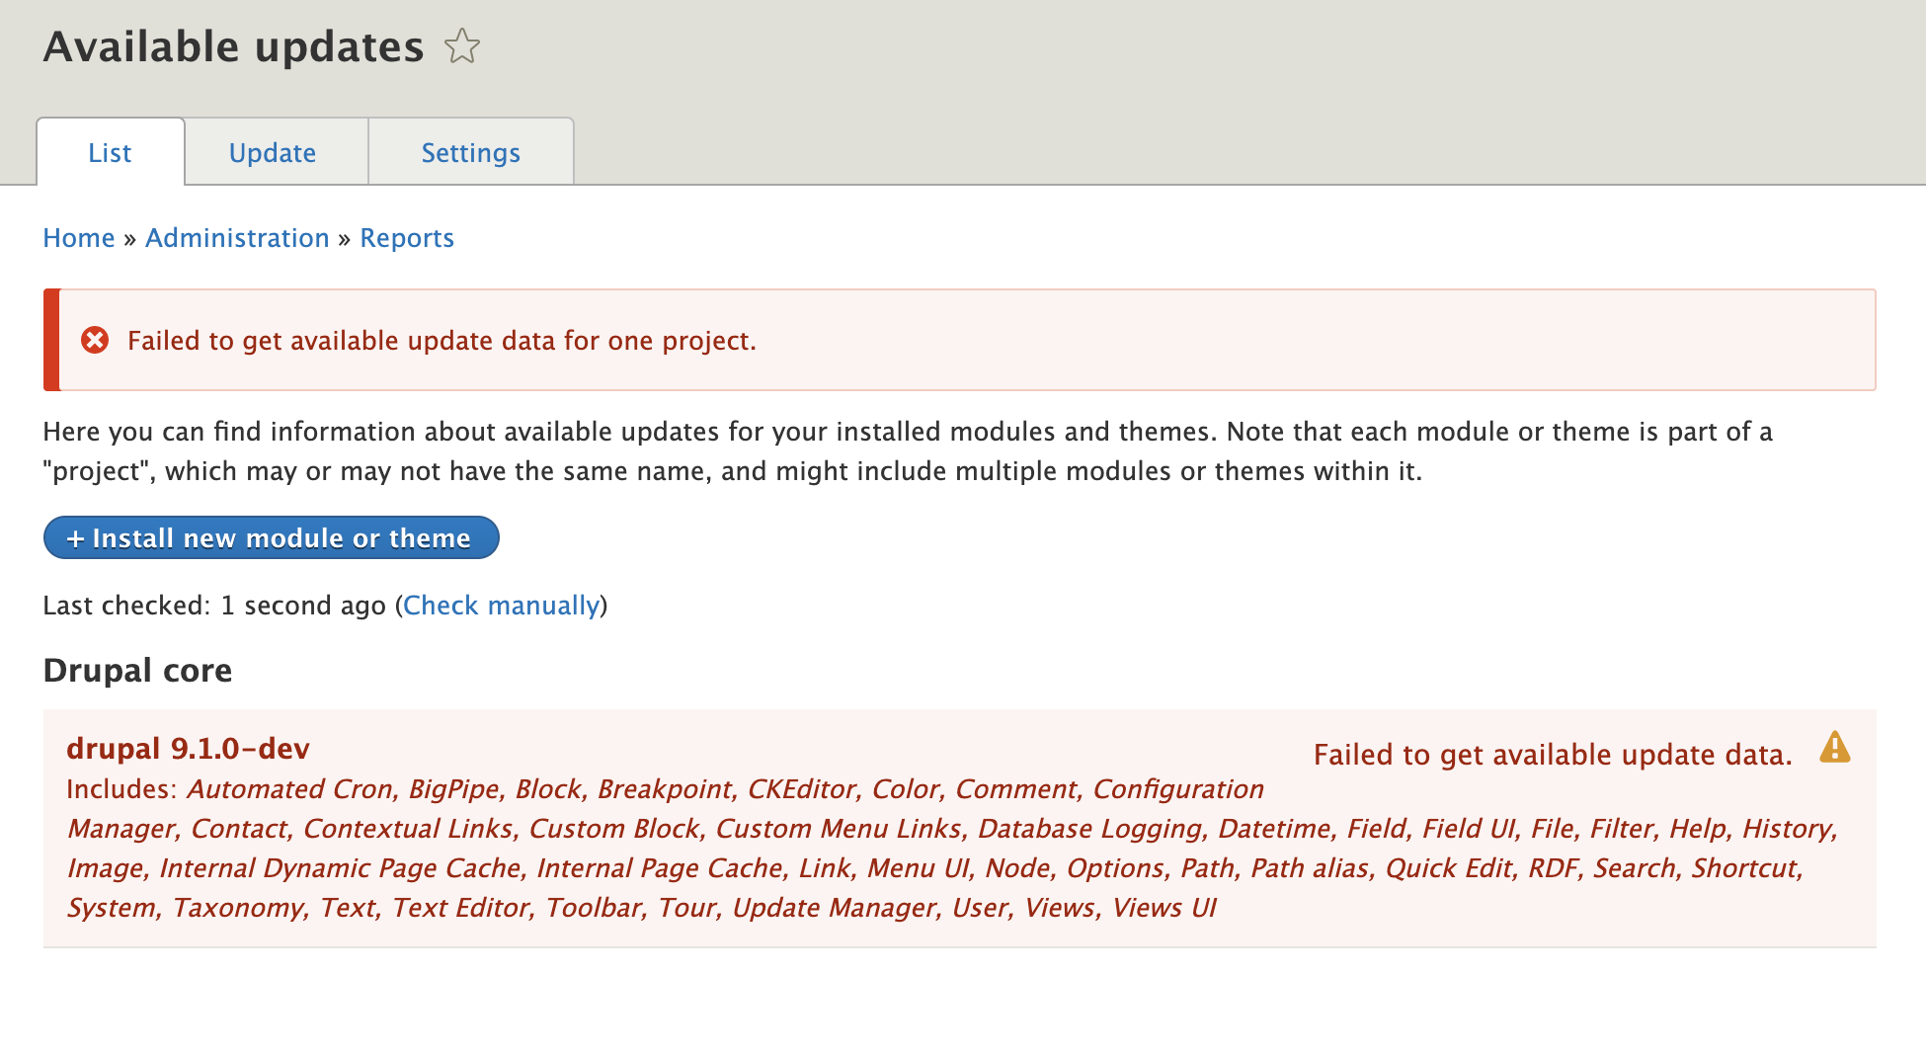The image size is (1926, 1057).
Task: Click the orange warning triangle icon
Action: [x=1834, y=748]
